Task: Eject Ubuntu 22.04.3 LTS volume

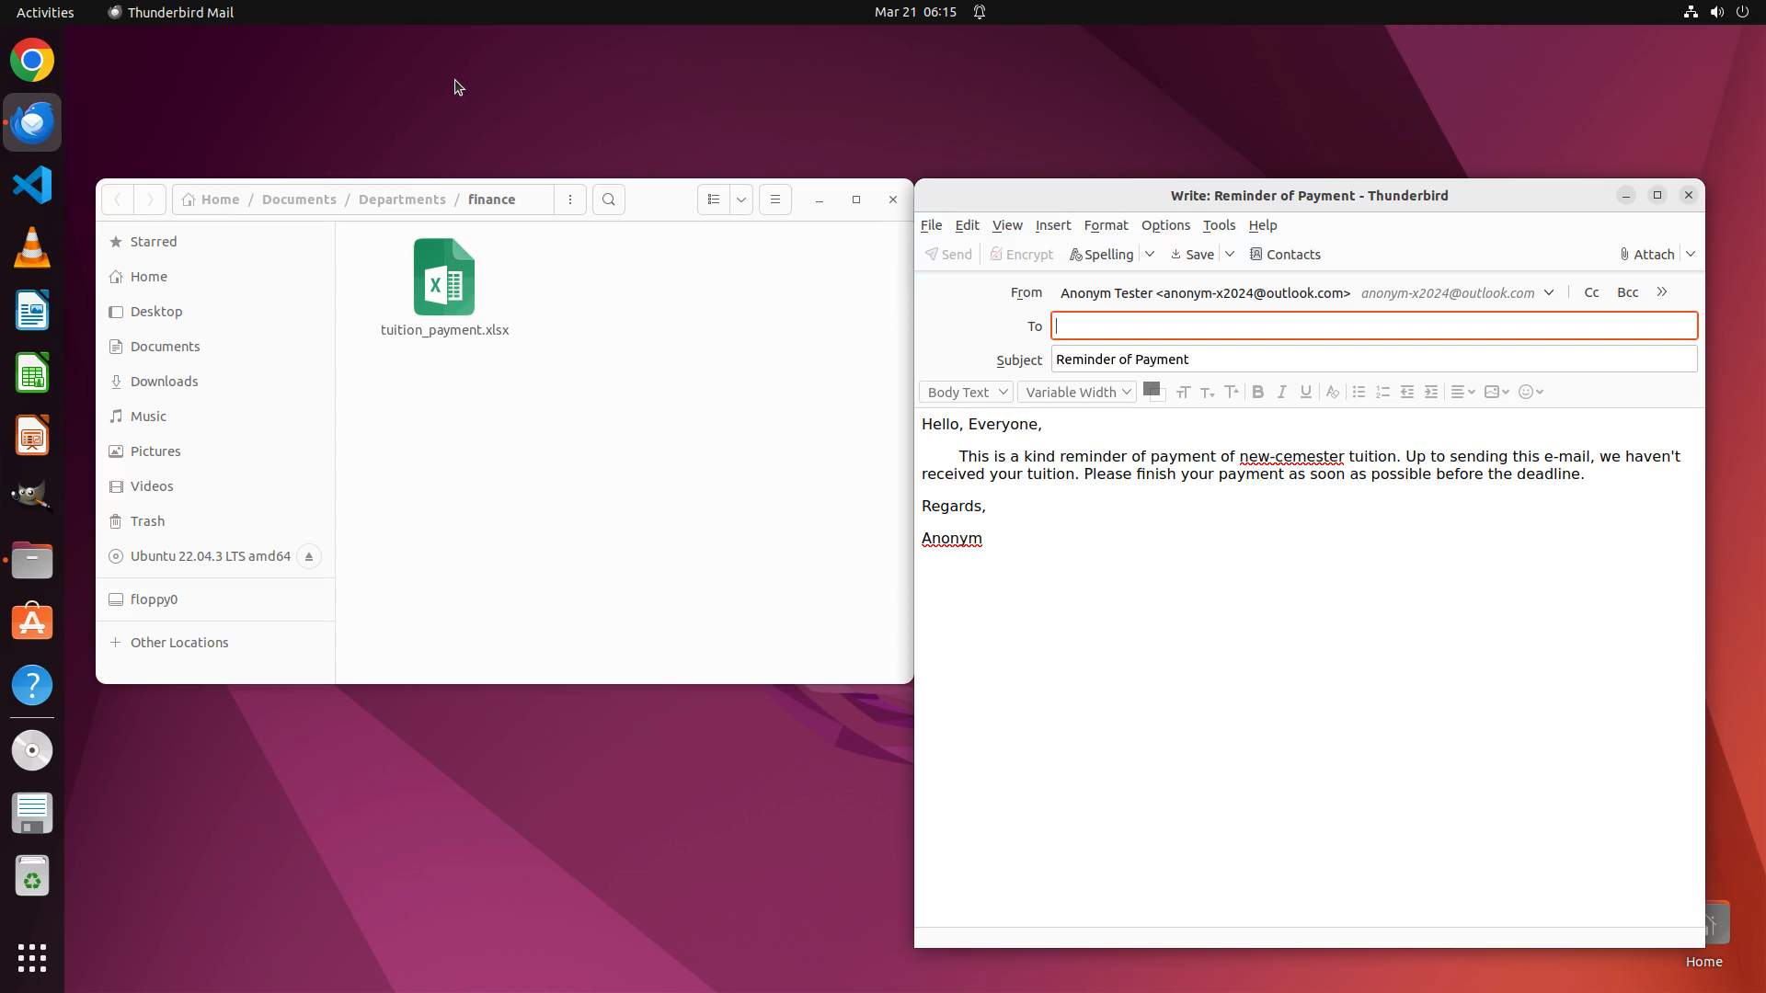Action: click(x=309, y=556)
